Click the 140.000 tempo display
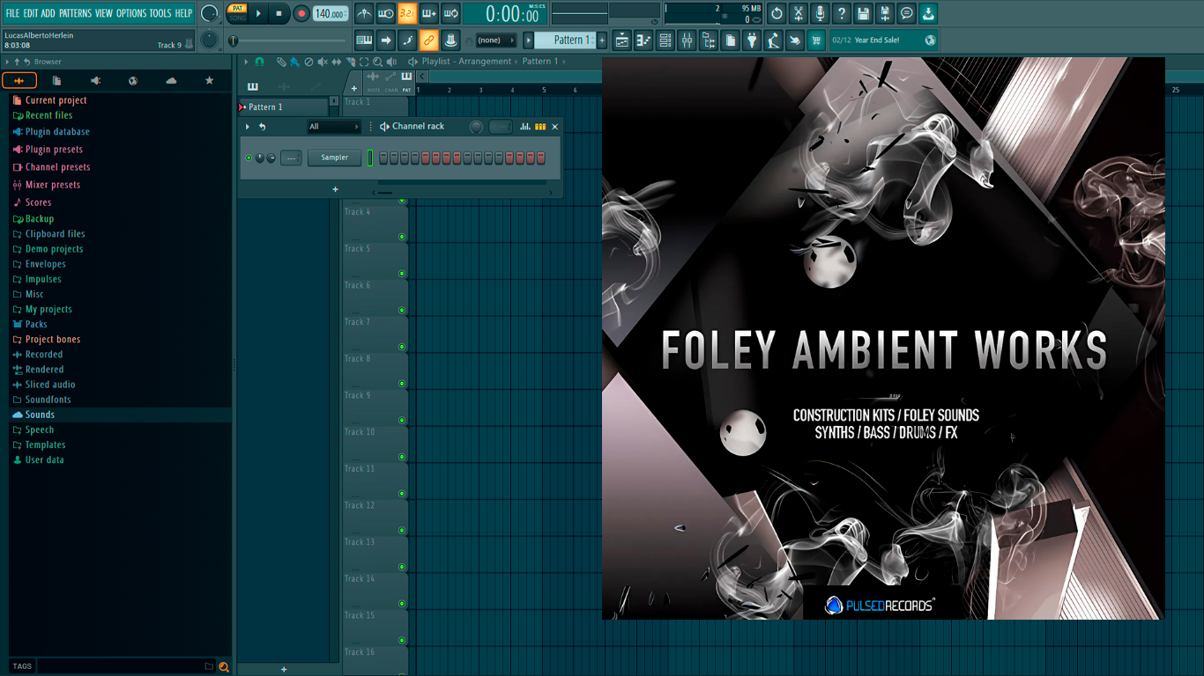This screenshot has width=1204, height=676. coord(331,13)
